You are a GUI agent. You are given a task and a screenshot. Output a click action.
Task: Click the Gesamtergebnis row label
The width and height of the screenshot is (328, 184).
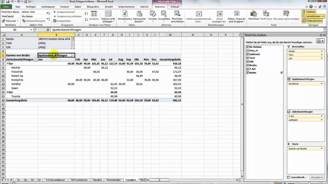(17, 100)
